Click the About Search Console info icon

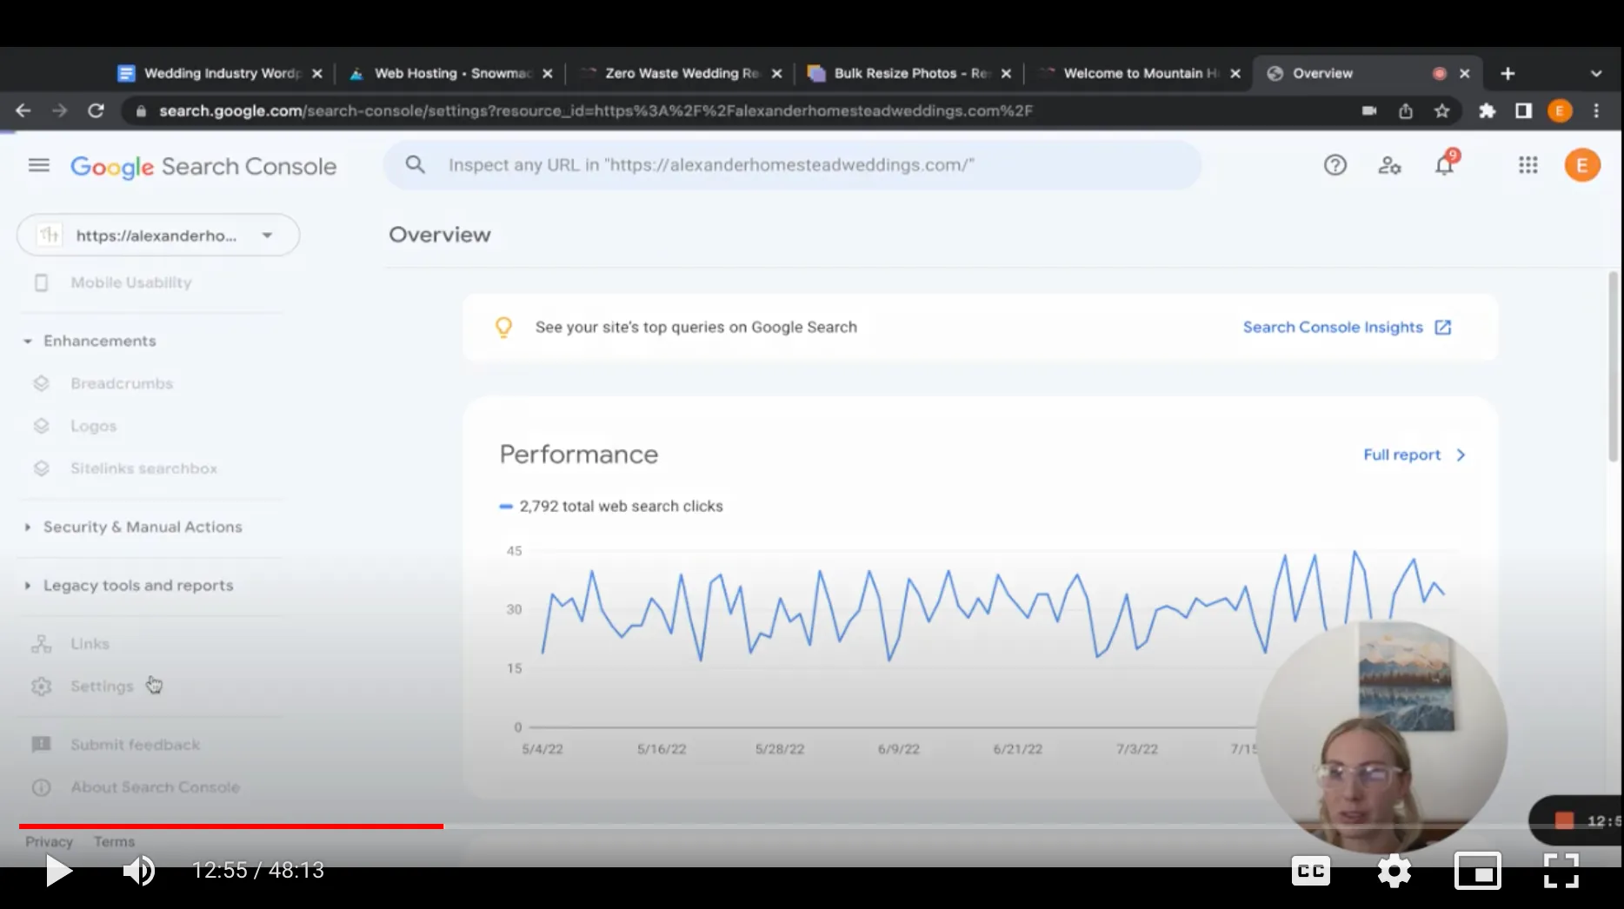point(41,787)
